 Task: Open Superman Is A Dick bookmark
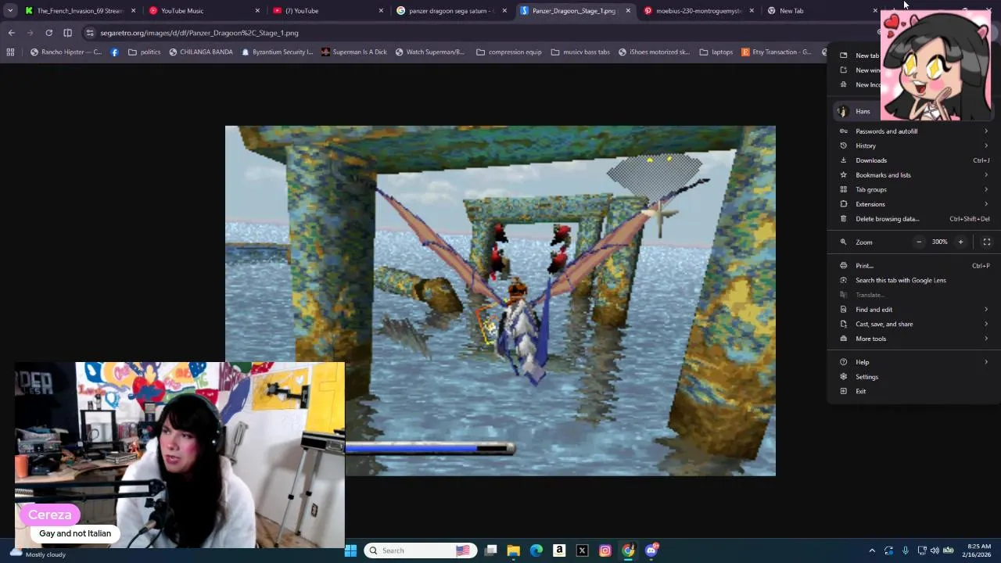(353, 52)
